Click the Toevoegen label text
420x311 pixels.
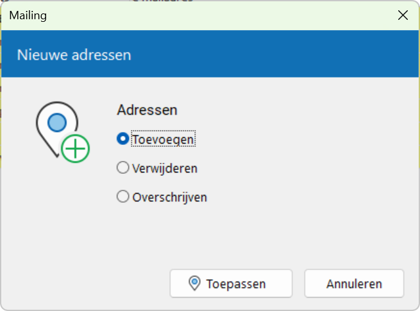[163, 140]
